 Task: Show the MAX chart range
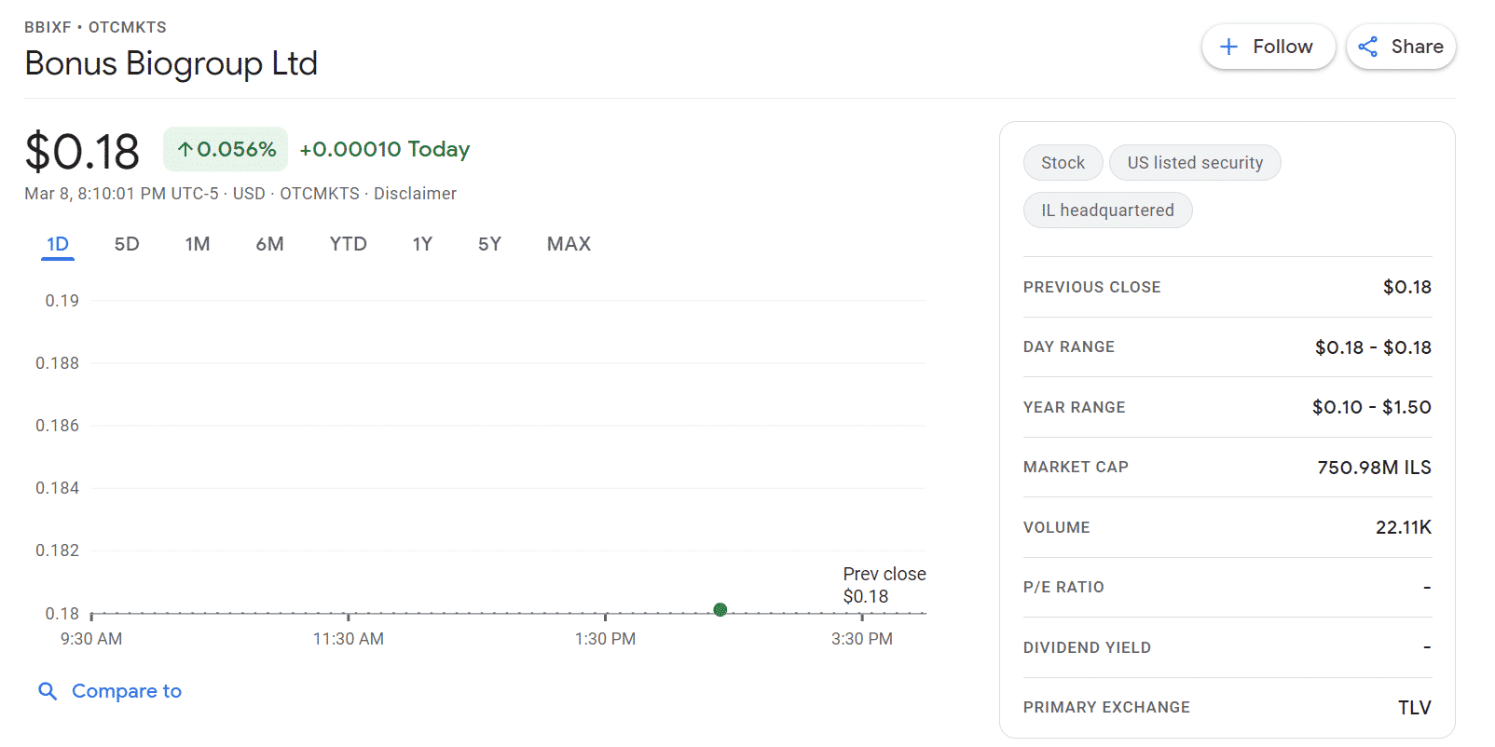coord(569,244)
